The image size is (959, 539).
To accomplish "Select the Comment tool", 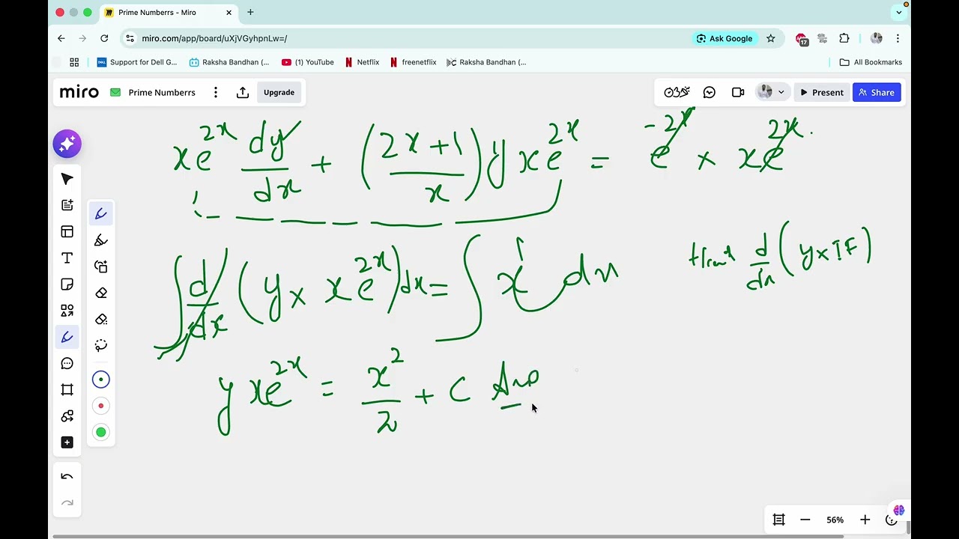I will pyautogui.click(x=67, y=363).
